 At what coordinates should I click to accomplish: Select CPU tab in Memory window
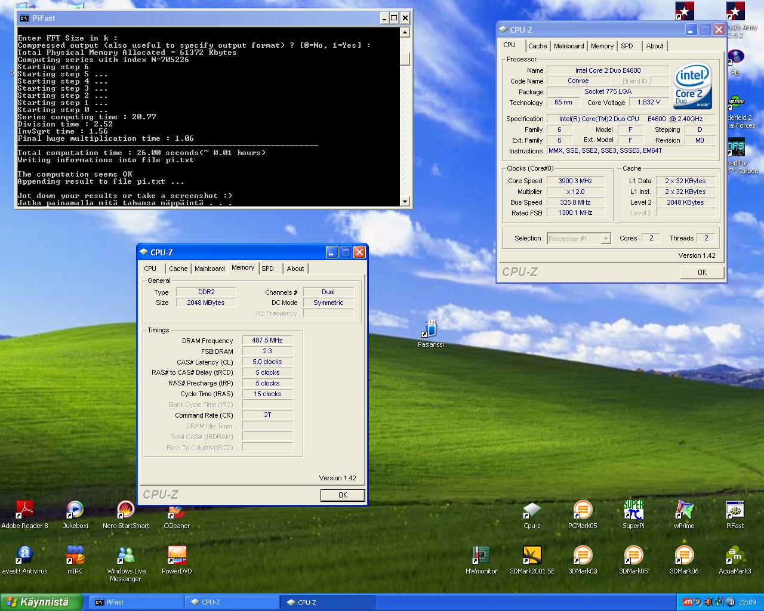coord(150,269)
